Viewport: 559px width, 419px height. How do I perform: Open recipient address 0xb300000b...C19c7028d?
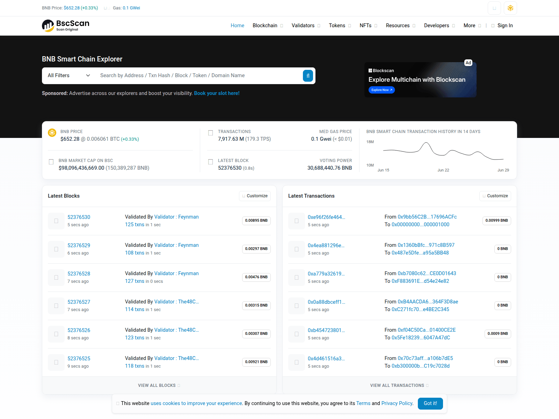tap(421, 366)
